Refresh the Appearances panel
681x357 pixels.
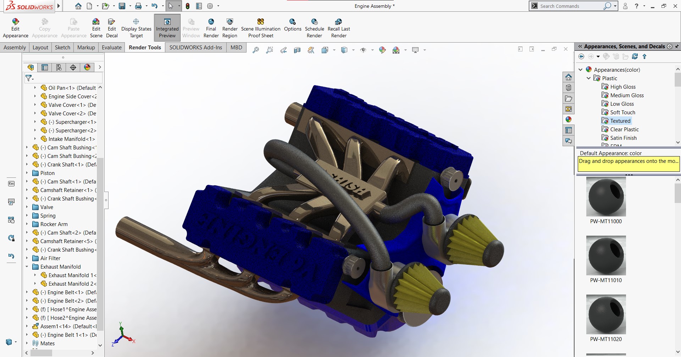point(635,56)
